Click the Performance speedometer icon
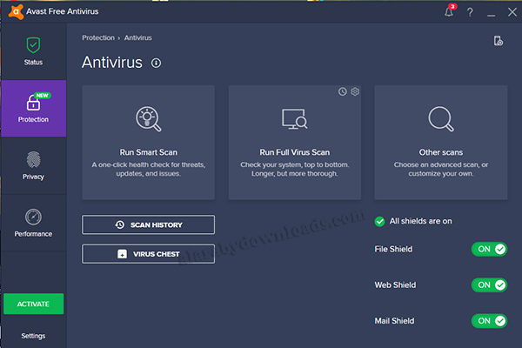Screen dimensions: 522x348 (x=33, y=217)
